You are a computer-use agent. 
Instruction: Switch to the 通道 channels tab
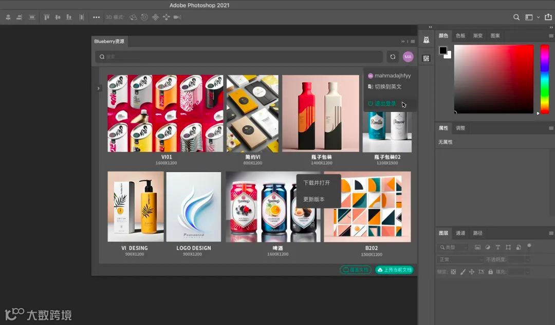coord(460,233)
